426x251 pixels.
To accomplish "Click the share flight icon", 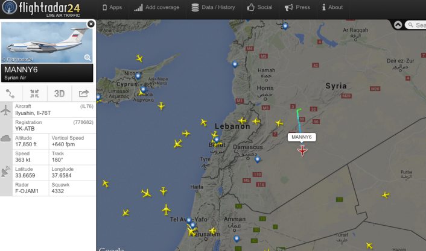I will click(x=84, y=93).
